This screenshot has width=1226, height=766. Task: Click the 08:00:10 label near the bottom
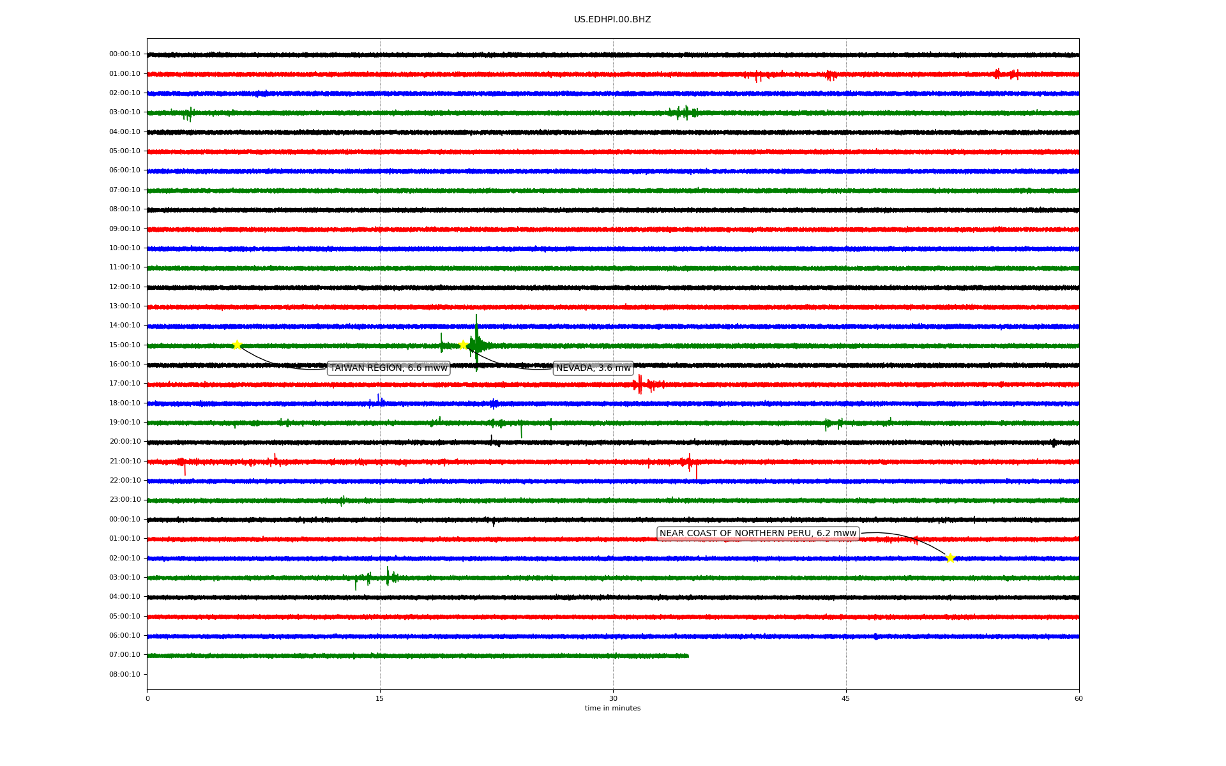(x=125, y=675)
